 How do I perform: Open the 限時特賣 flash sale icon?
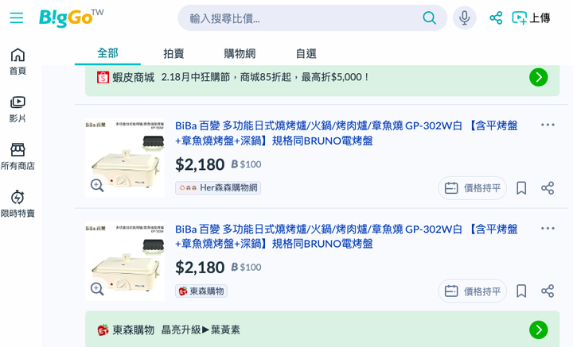(18, 203)
